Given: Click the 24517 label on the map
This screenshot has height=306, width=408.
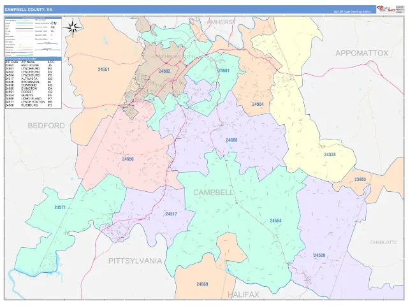Looking at the screenshot, I should (x=171, y=214).
